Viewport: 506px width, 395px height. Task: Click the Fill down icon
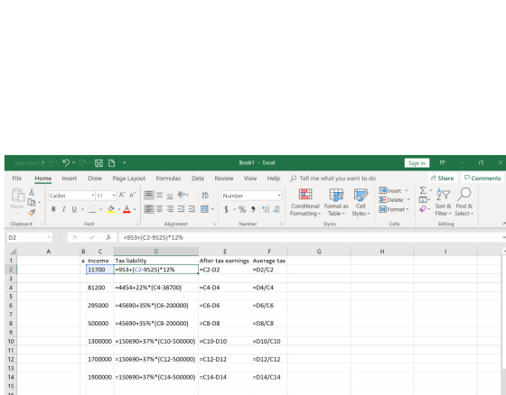point(423,200)
